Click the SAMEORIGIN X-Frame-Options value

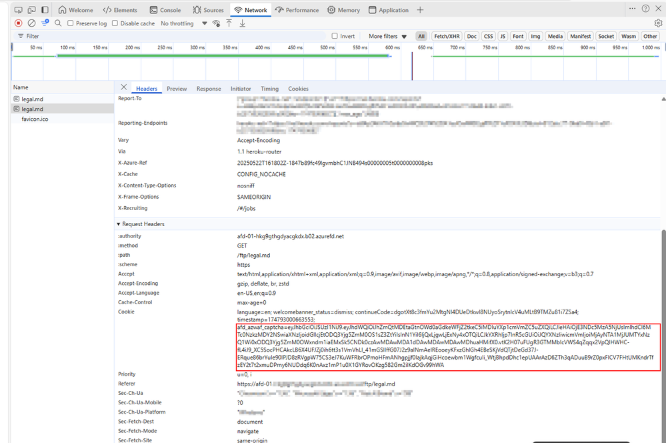pyautogui.click(x=253, y=197)
